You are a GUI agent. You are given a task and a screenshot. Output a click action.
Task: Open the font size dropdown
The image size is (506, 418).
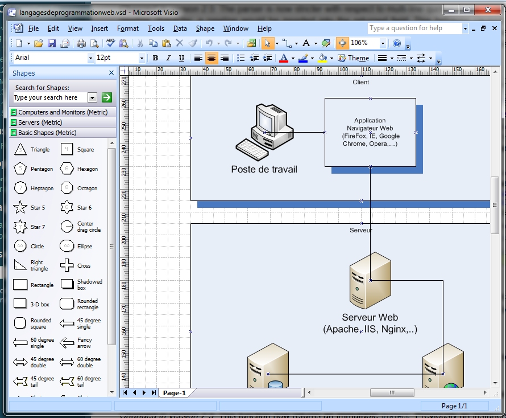click(142, 58)
